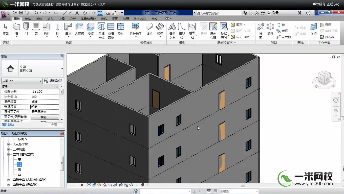Click the 显示 work plane show button
344x194 pixels.
325,25
